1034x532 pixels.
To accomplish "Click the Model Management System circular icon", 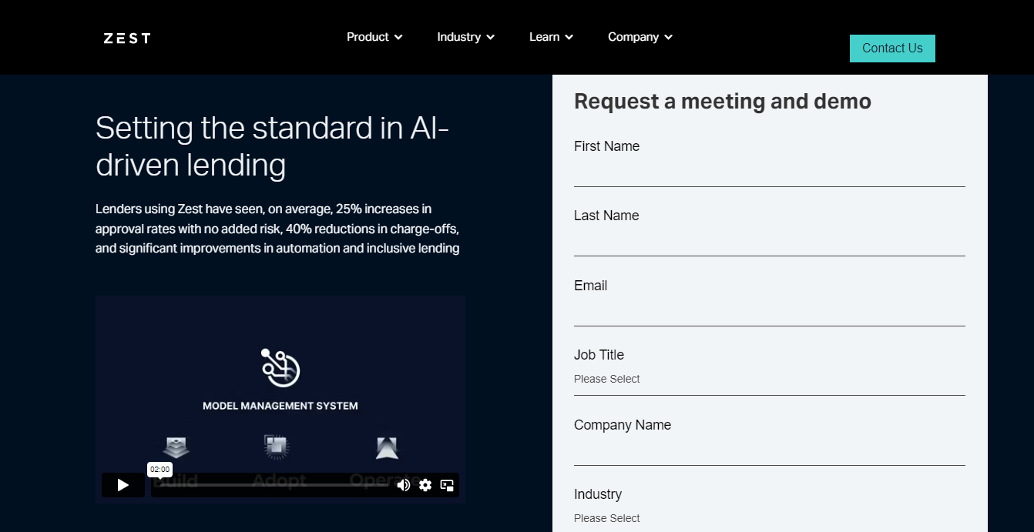I will coord(280,368).
